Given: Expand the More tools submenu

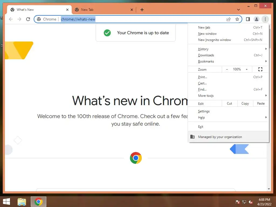Looking at the screenshot, I should click(x=229, y=95).
